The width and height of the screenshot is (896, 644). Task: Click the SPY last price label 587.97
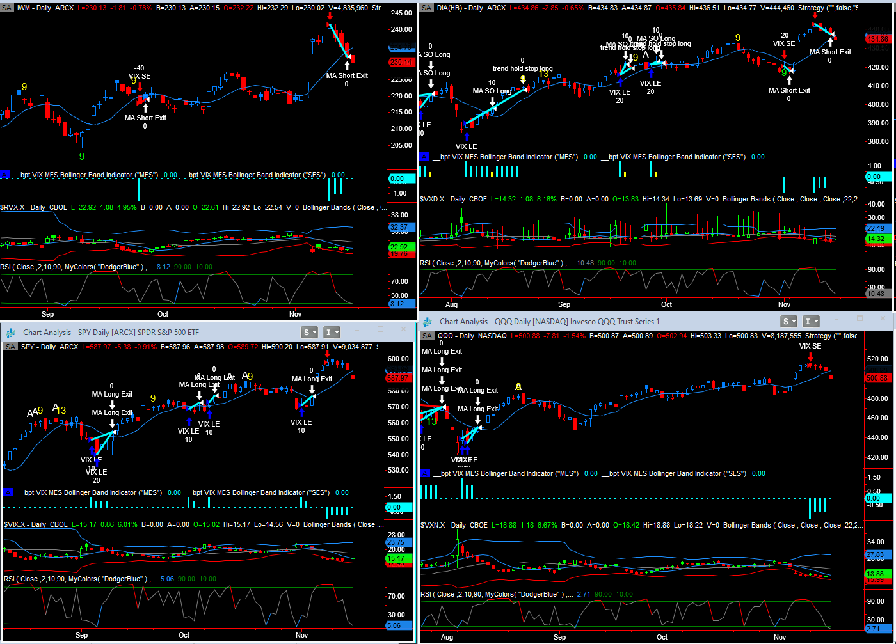pyautogui.click(x=398, y=379)
